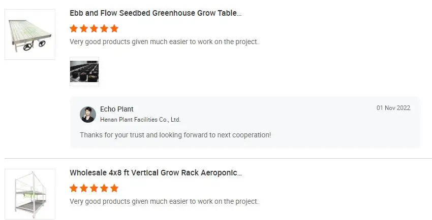Select the "Thanks for your trust" reply text
The height and width of the screenshot is (220, 432).
click(x=175, y=135)
